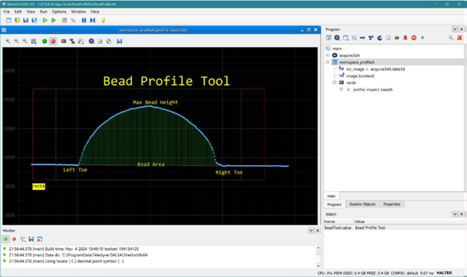Switch to the Properties tab
Viewport: 467px width, 277px height.
[x=392, y=204]
